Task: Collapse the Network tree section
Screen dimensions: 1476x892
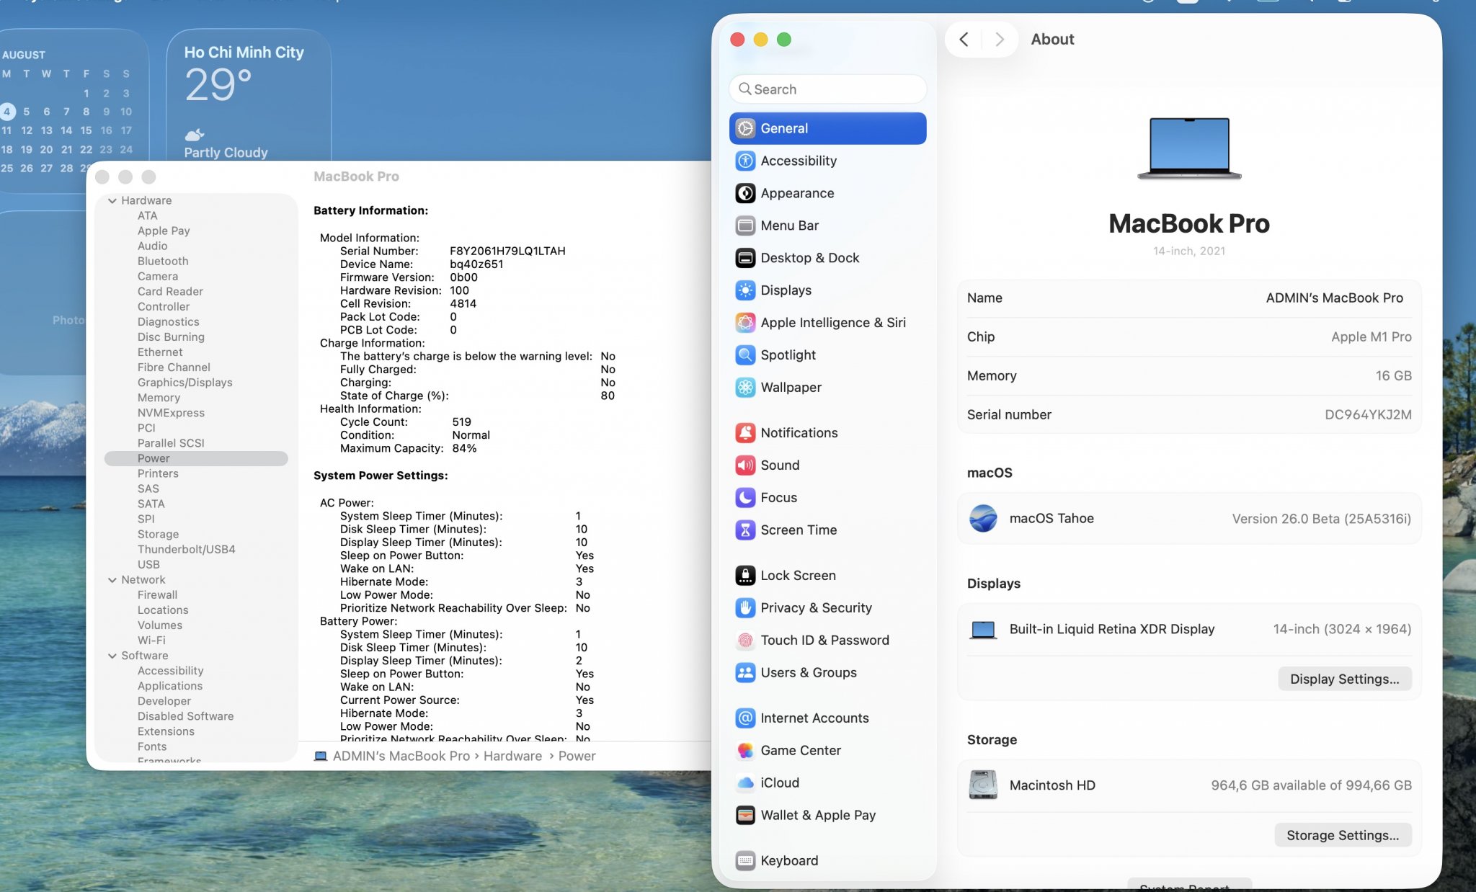Action: click(112, 580)
